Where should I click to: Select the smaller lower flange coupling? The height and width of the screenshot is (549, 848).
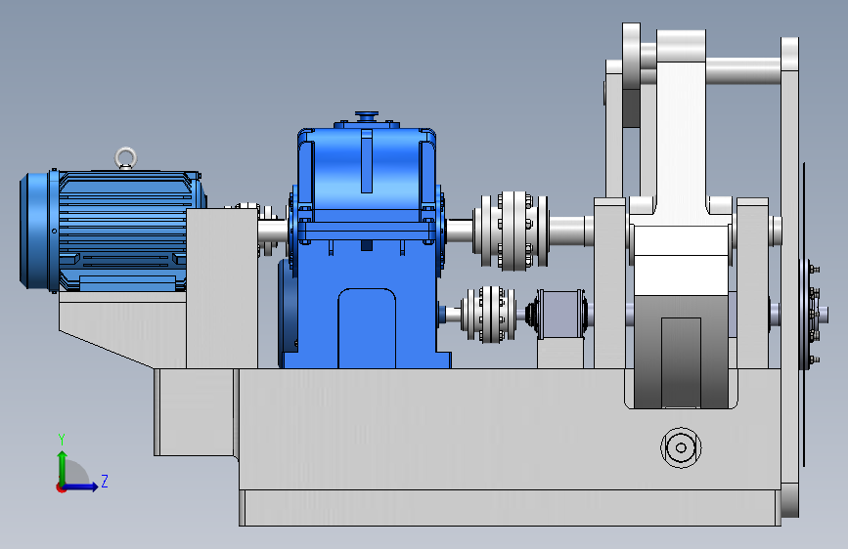pyautogui.click(x=488, y=315)
